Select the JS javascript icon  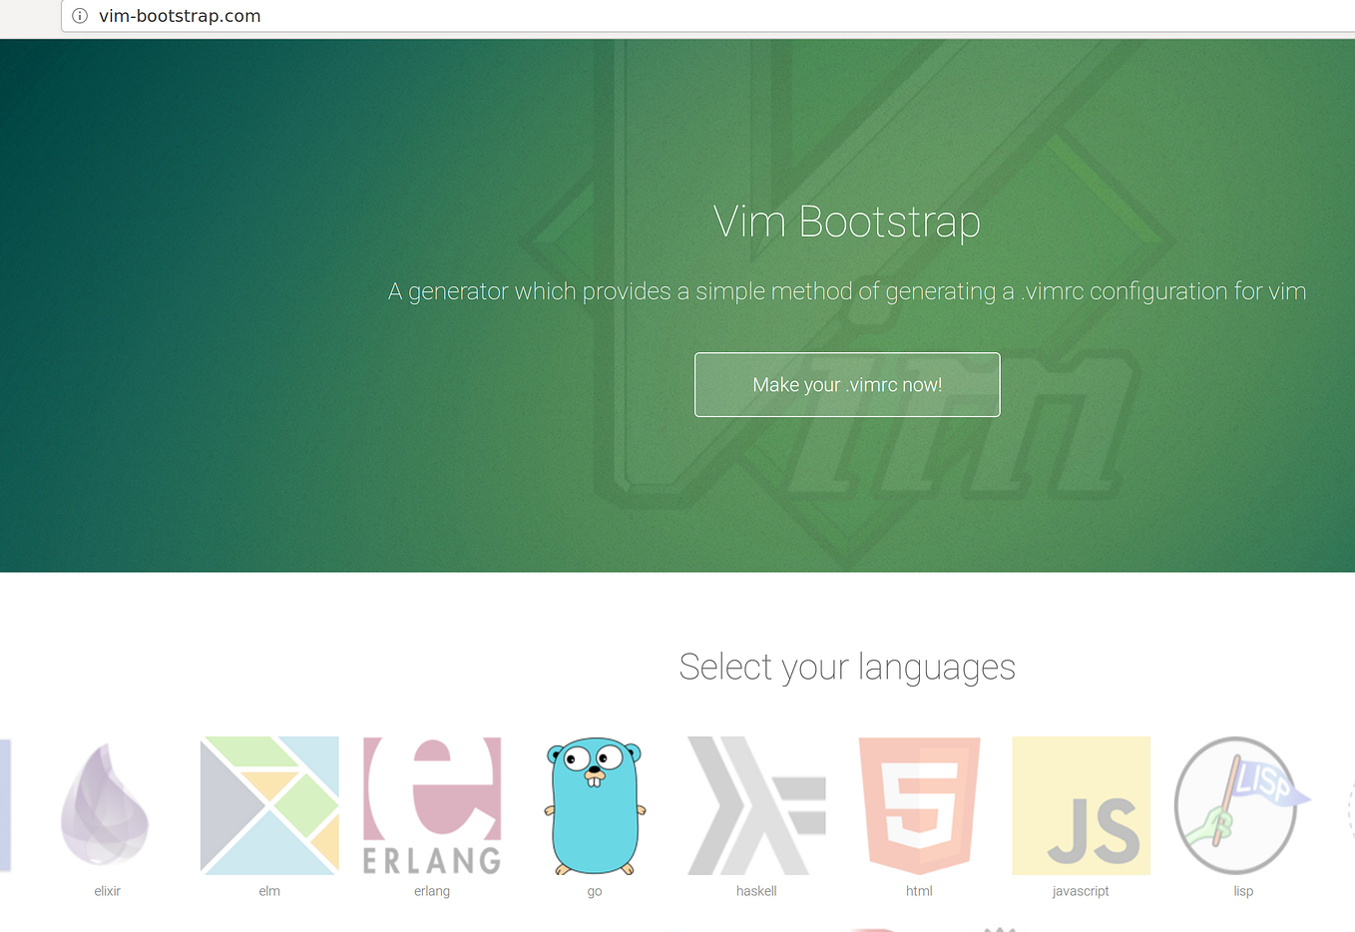click(x=1081, y=805)
